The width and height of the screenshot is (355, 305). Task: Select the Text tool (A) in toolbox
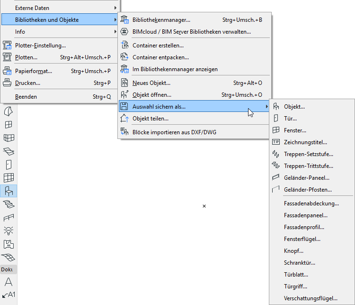(9, 282)
